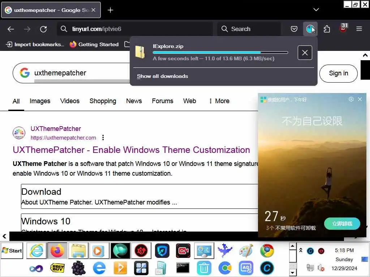Open the red gear Driver Booster icon

141,251
